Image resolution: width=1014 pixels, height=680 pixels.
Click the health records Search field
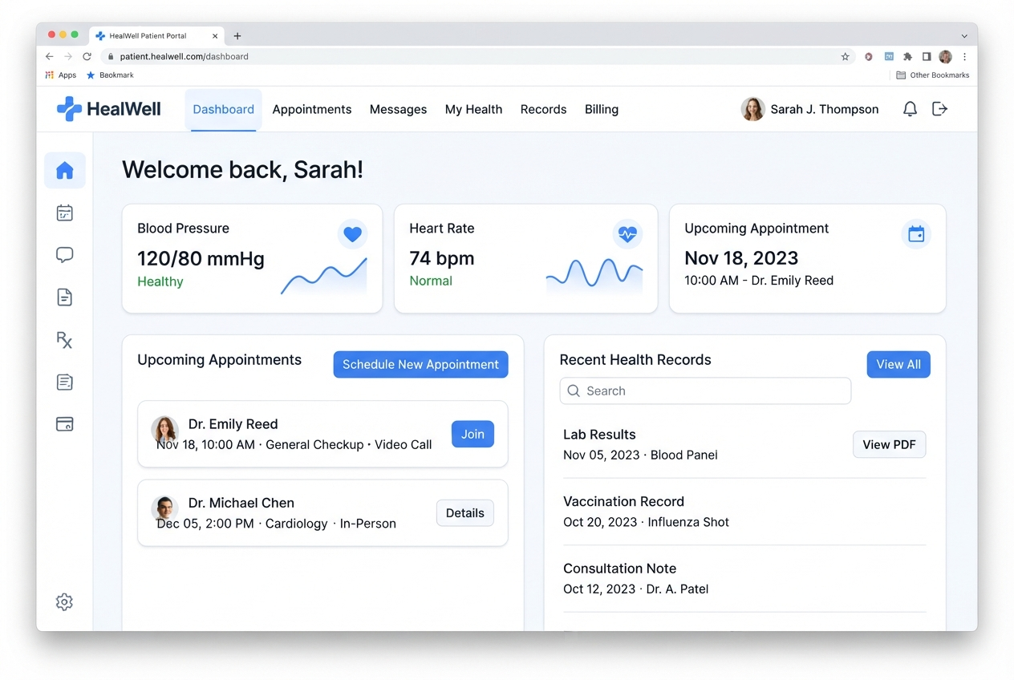click(705, 391)
